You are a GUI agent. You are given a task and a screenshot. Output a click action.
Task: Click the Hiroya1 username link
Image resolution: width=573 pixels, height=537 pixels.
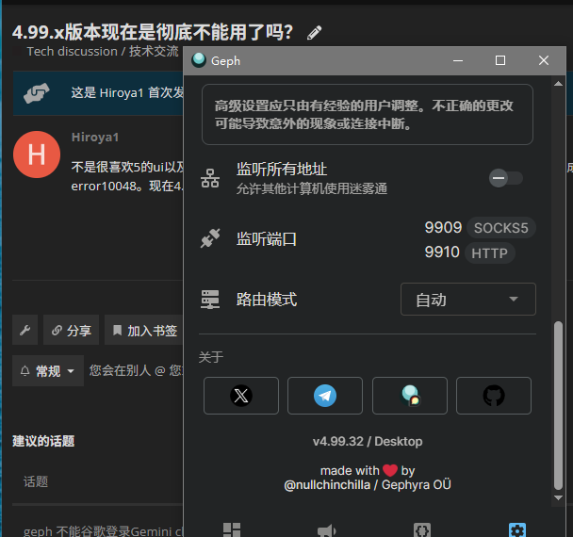95,138
